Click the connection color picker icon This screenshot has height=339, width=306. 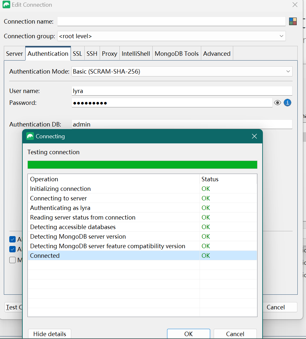[293, 21]
